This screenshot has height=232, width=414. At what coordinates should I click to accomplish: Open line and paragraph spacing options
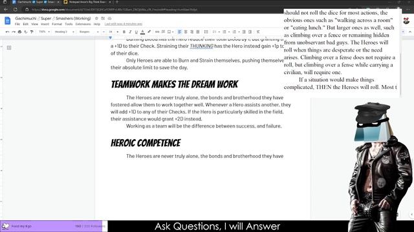point(206,32)
